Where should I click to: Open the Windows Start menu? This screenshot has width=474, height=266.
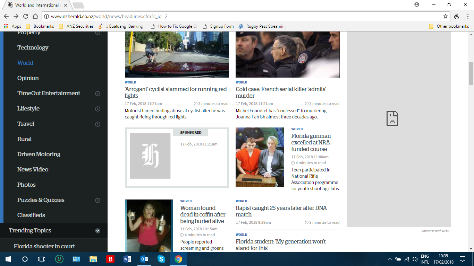click(8, 259)
